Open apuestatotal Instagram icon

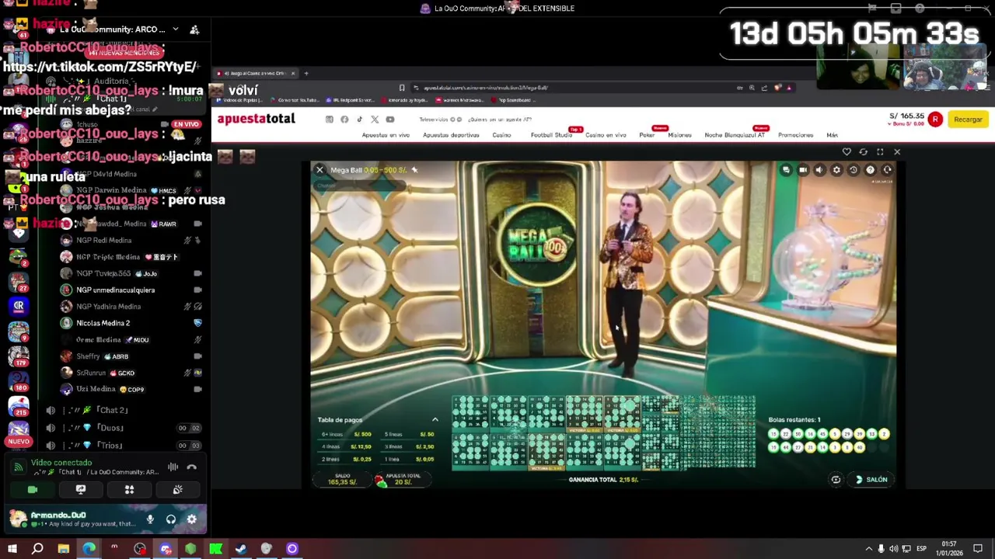click(330, 120)
